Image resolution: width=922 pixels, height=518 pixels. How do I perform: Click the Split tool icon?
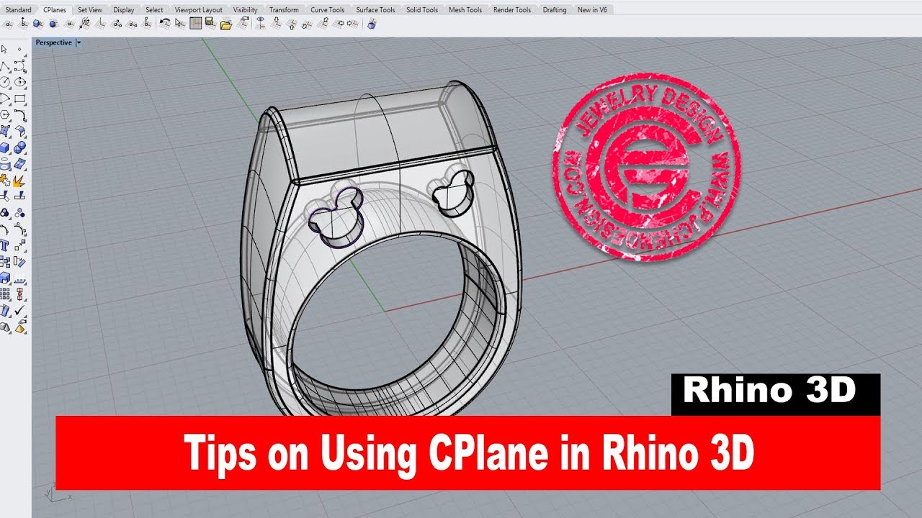click(19, 196)
